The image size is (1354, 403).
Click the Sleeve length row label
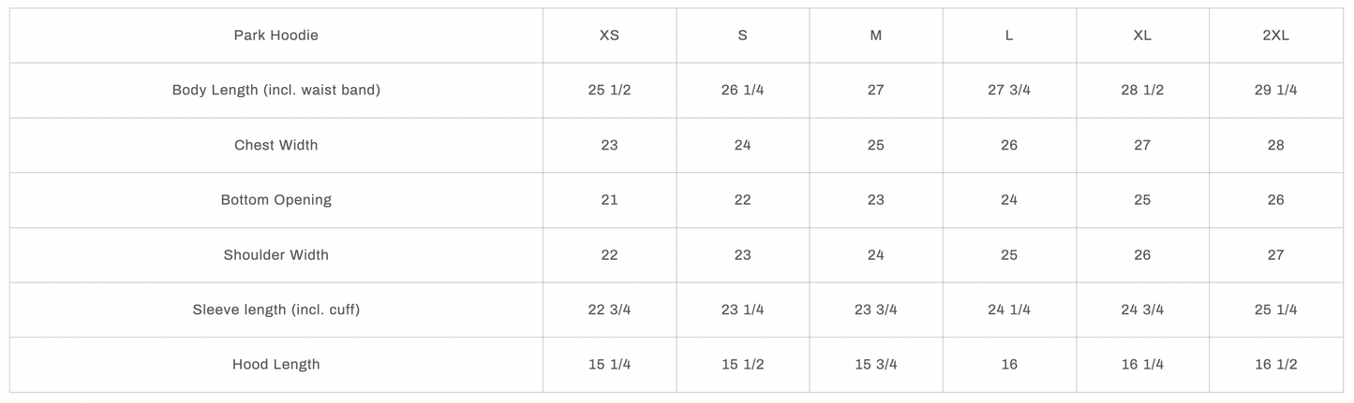275,309
